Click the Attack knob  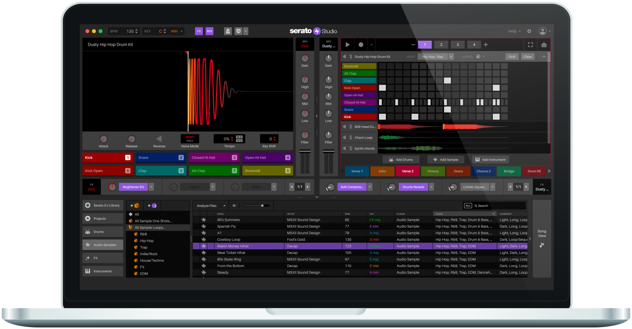[103, 139]
